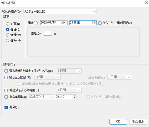The width and height of the screenshot is (149, 127).
Task: Expand the 停止するまでの時間 3 日間 dropdown
Action: (69, 90)
